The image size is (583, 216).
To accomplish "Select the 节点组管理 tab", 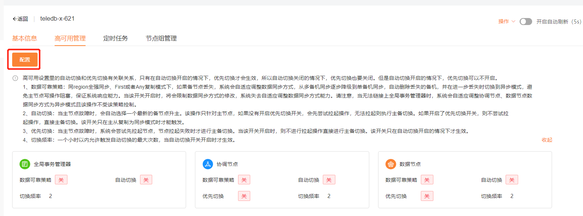I will [x=161, y=38].
